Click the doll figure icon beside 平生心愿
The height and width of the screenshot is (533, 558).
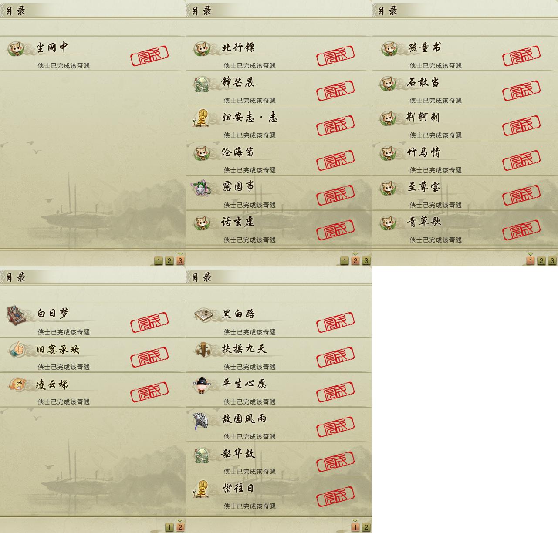[201, 385]
